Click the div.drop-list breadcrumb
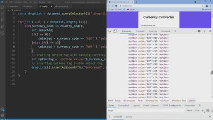Image resolution: width=213 pixels, height=120 pixels. pos(152,101)
